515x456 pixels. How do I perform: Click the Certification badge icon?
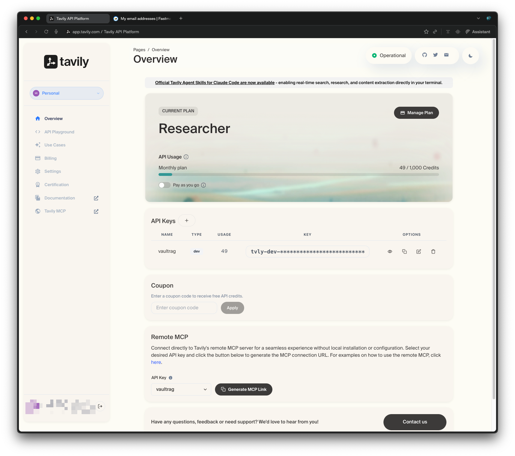coord(38,185)
